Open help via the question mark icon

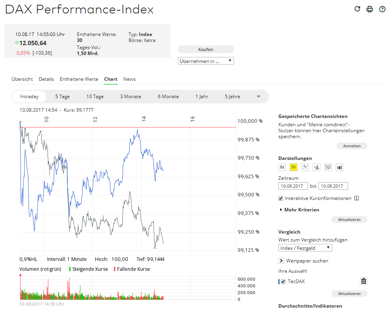click(382, 9)
